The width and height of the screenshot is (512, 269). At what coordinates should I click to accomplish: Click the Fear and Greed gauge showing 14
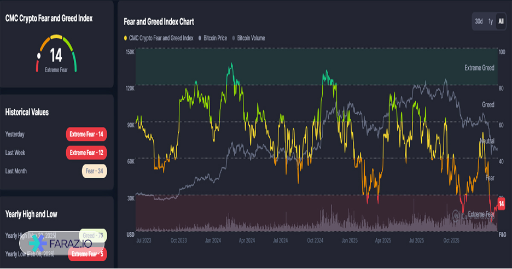(56, 54)
